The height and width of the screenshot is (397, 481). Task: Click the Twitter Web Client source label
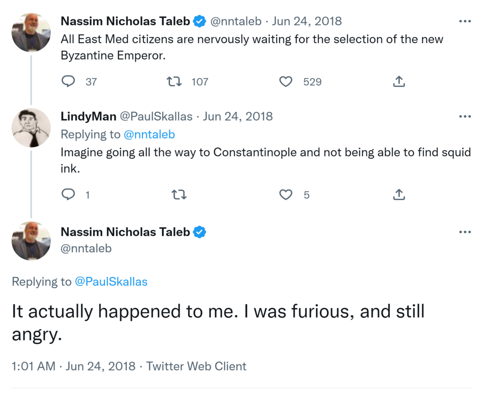click(196, 366)
